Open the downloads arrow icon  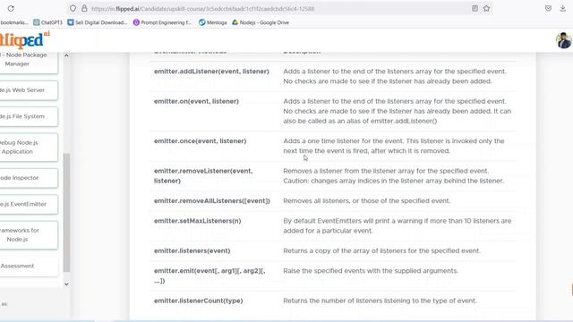point(563,8)
